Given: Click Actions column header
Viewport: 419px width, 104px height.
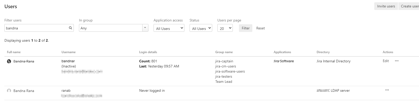Looking at the screenshot, I should tap(388, 52).
